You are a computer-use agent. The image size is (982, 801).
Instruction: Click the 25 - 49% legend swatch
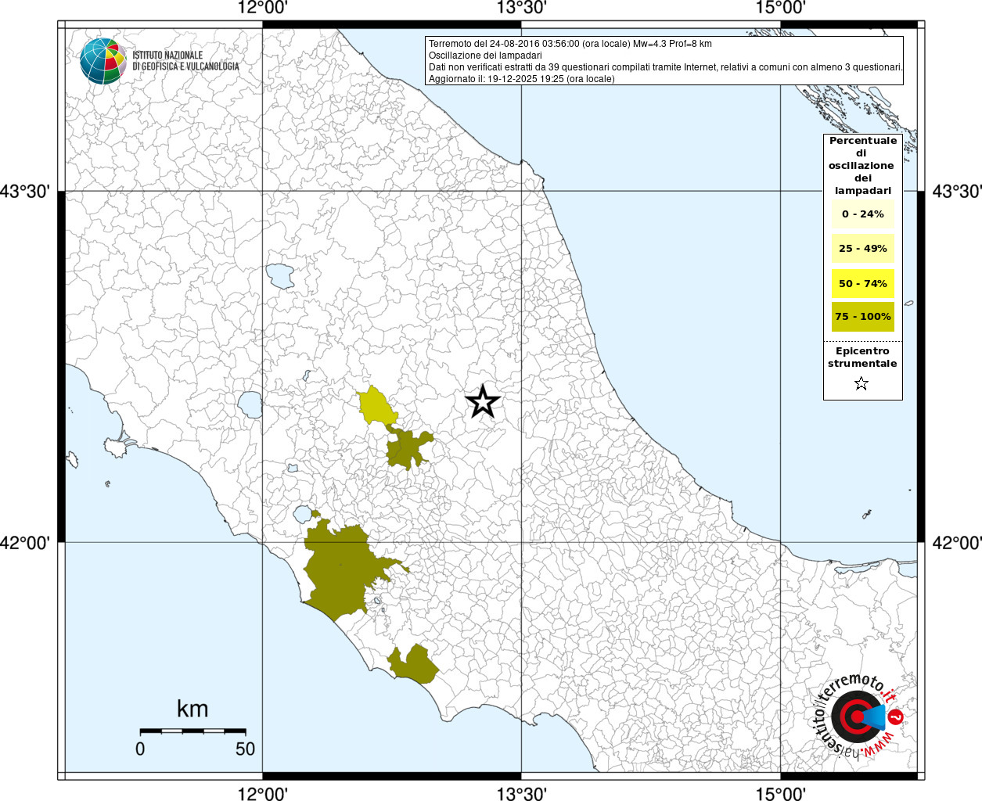[x=862, y=249]
